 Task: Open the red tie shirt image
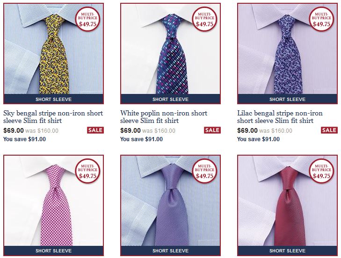tap(287, 205)
